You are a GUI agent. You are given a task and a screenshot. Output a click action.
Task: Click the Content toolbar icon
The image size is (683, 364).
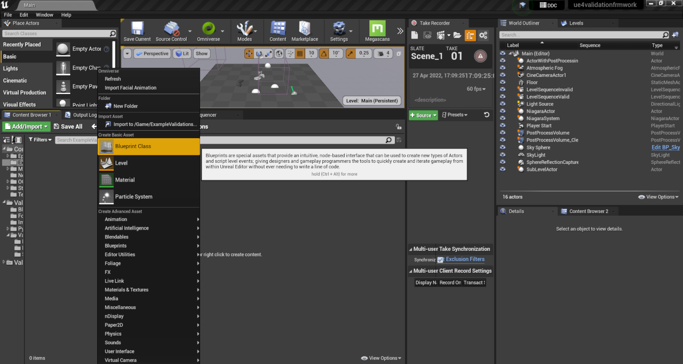click(x=277, y=31)
